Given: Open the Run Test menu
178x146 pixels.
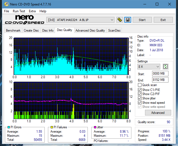Looking at the screenshot, I should click(x=19, y=11).
